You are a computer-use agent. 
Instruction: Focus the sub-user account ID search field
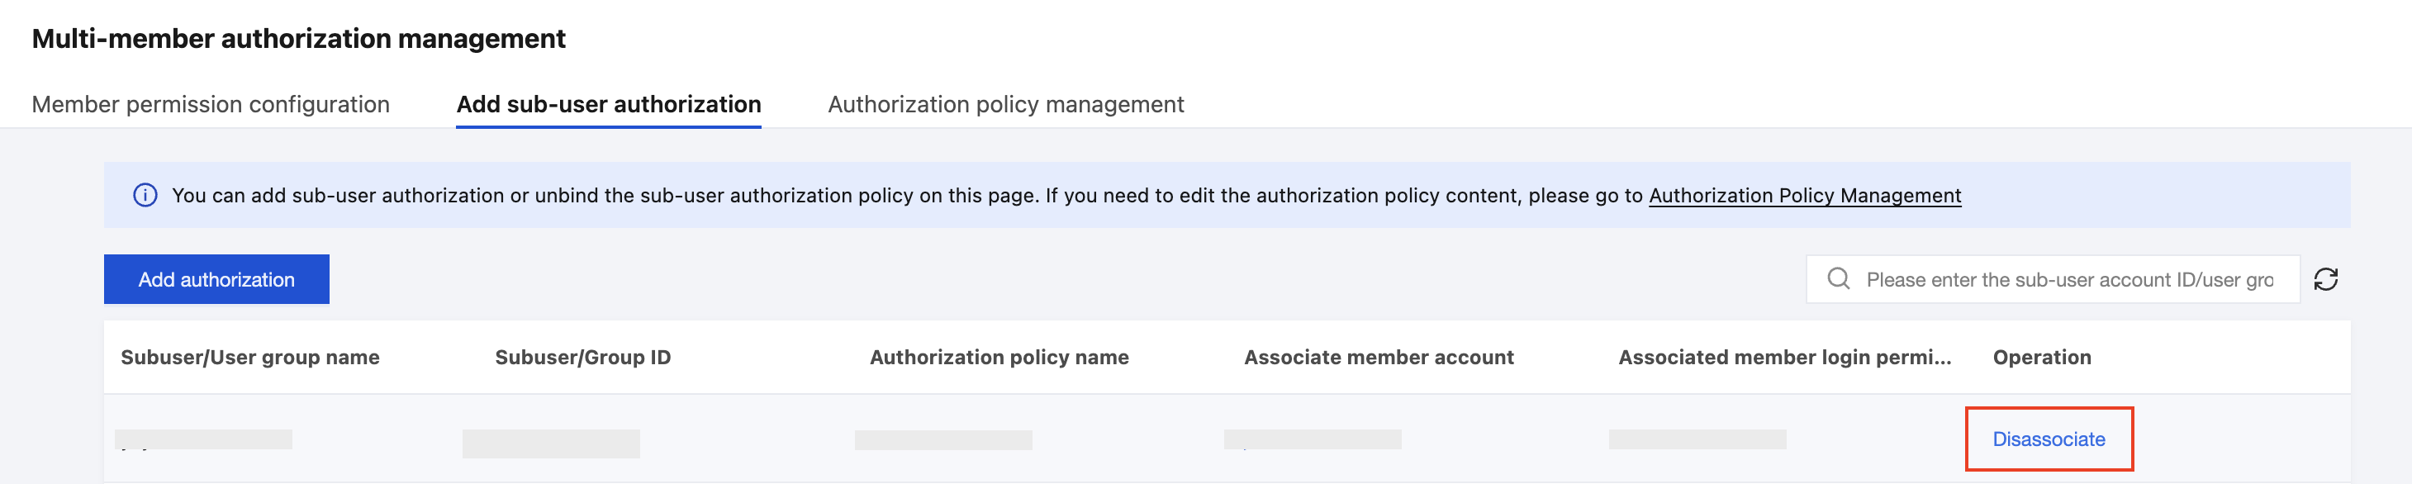2069,279
